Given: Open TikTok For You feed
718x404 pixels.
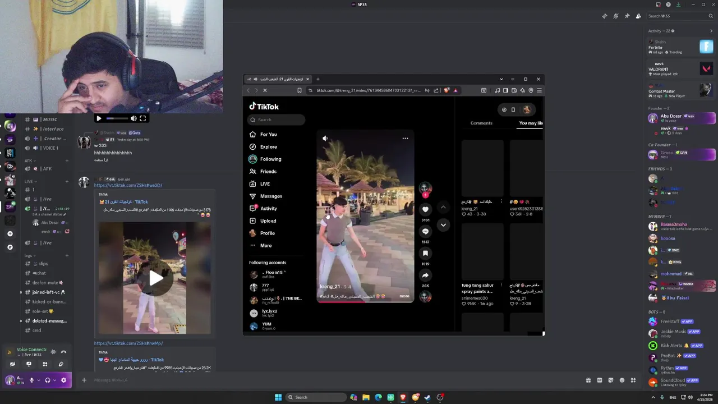Looking at the screenshot, I should [263, 135].
